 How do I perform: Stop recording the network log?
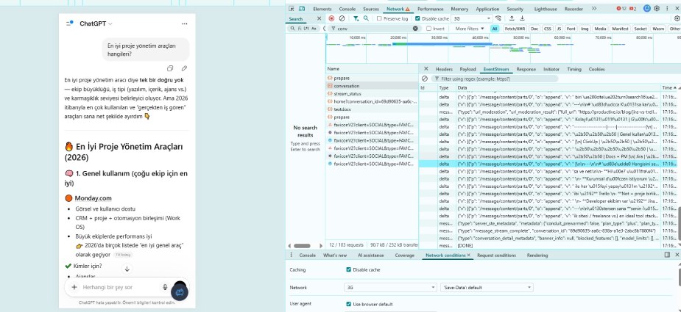331,18
